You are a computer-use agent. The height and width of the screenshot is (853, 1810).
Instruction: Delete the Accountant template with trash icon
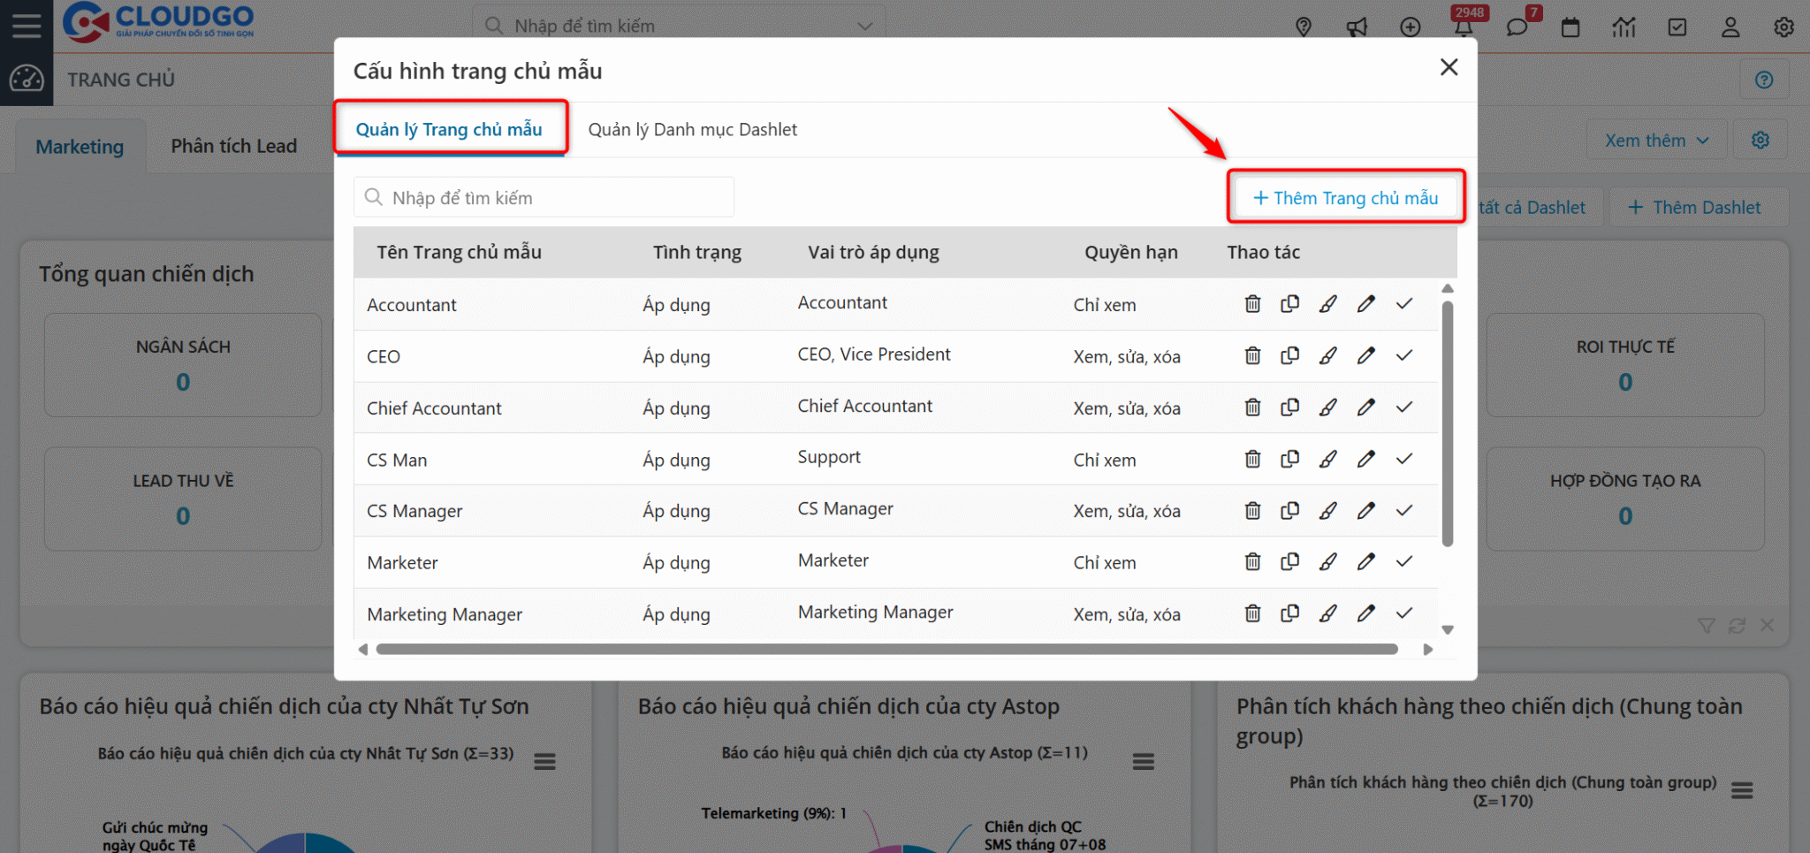coord(1252,304)
